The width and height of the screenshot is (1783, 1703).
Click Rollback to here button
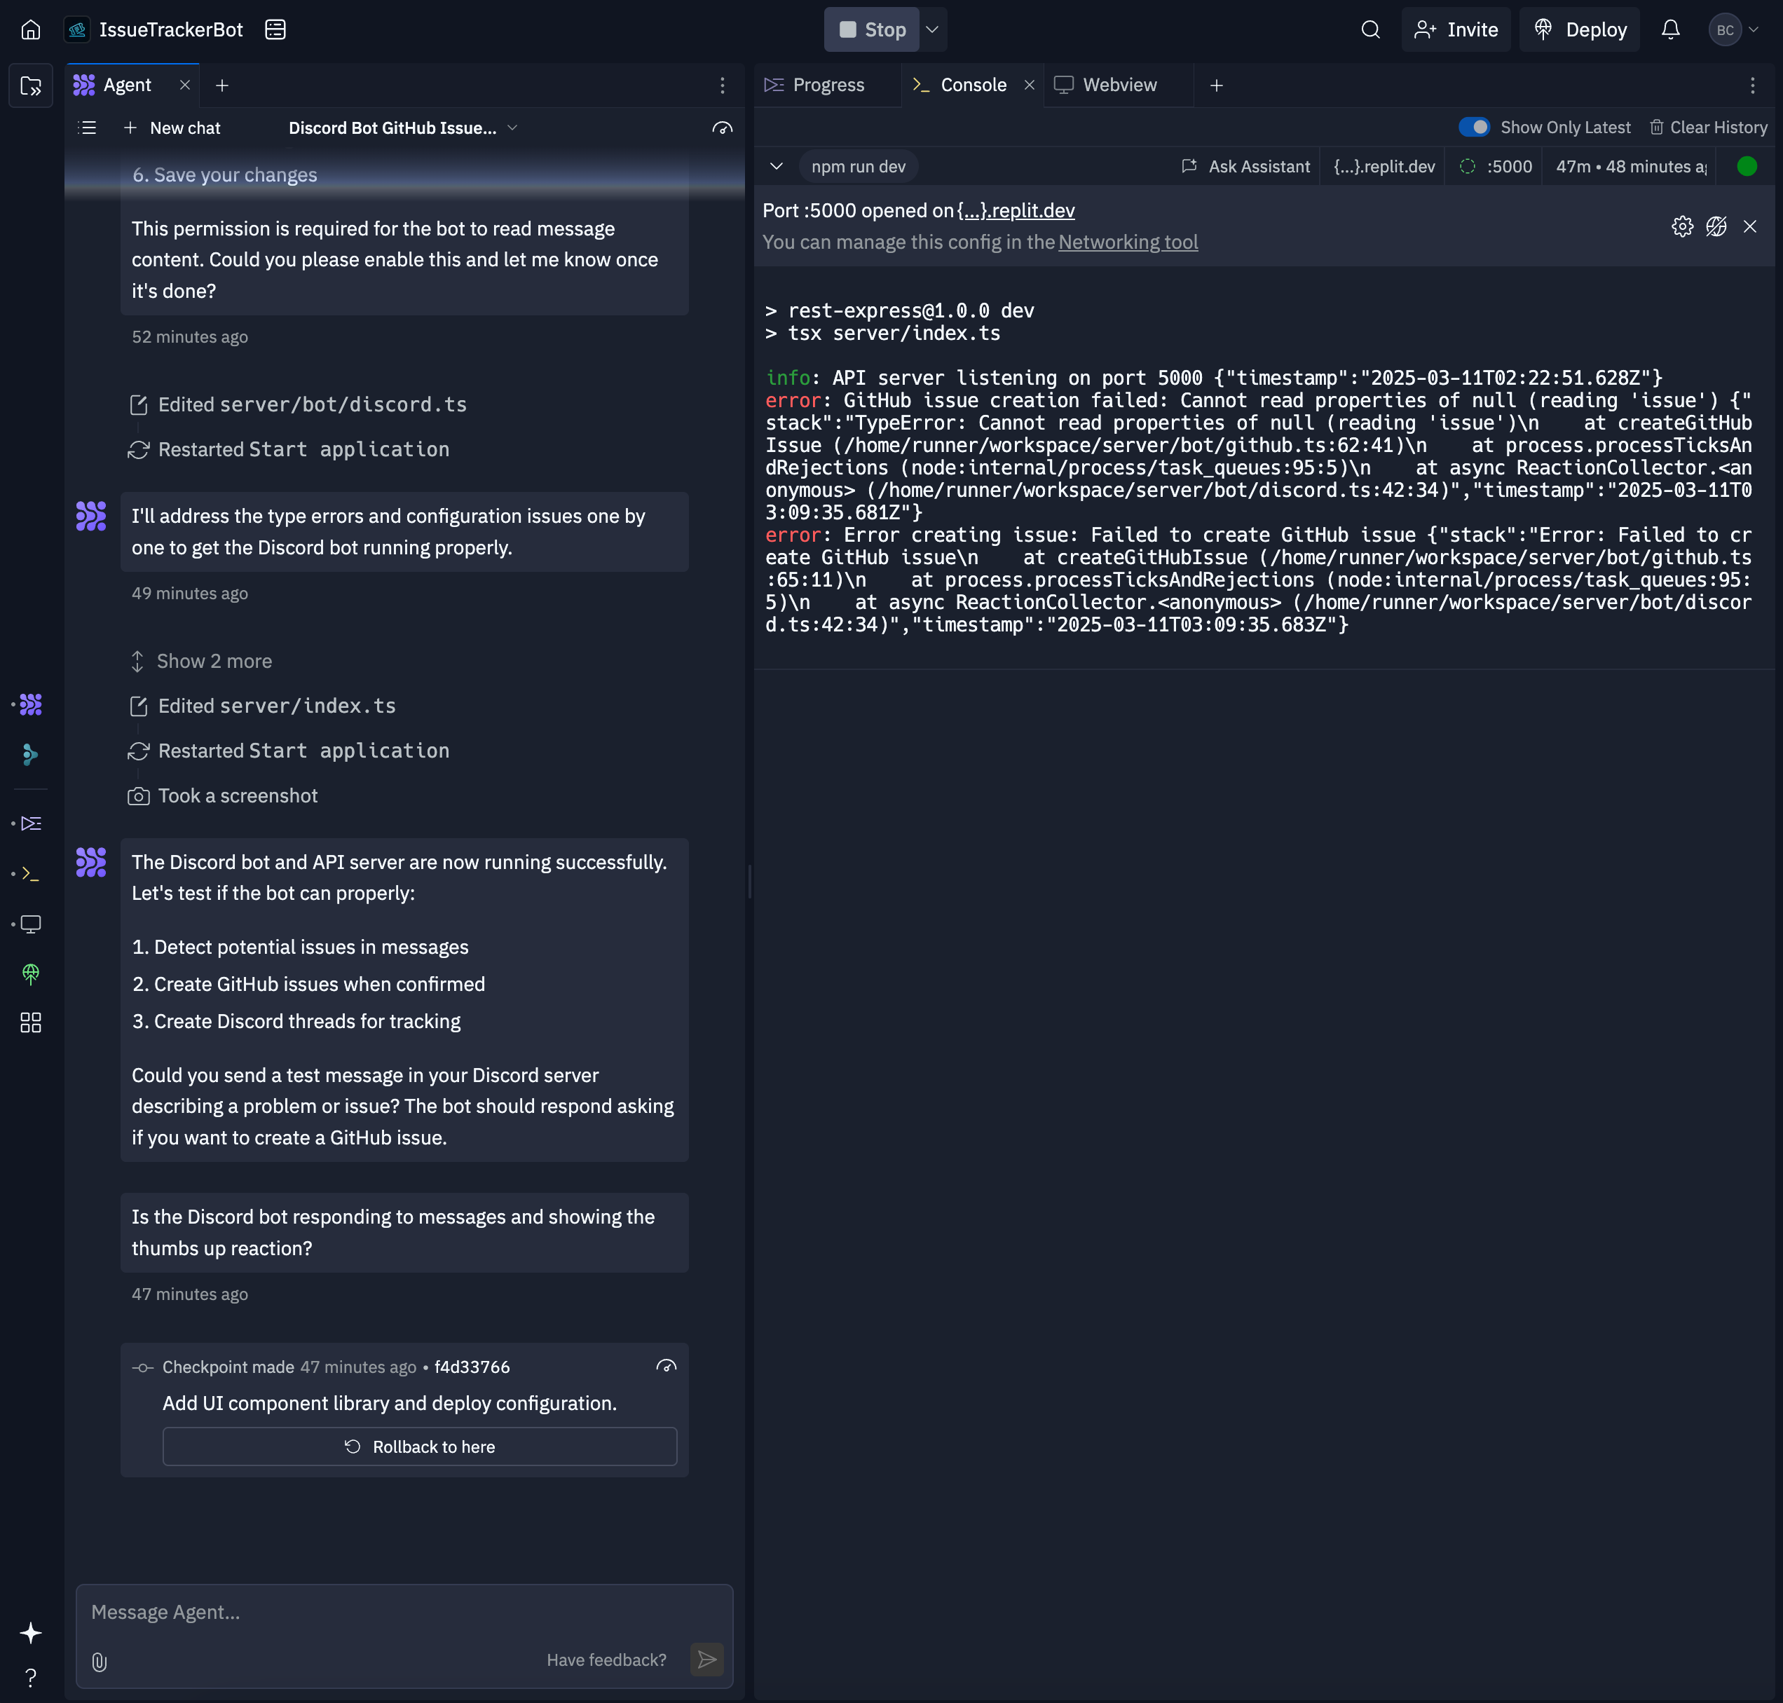(419, 1446)
